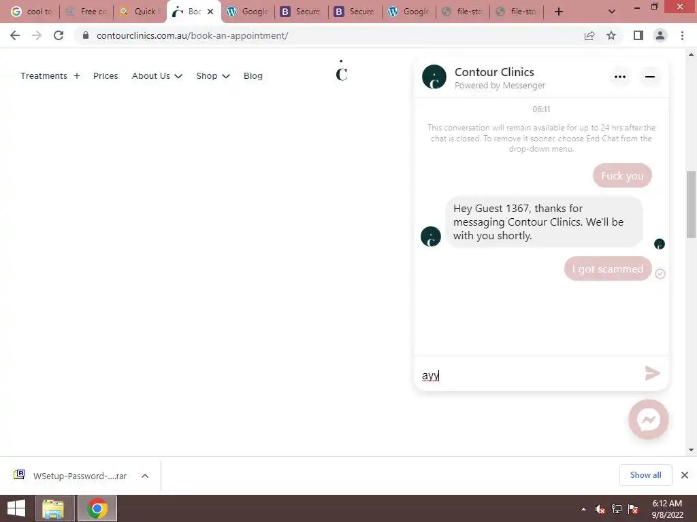Image resolution: width=697 pixels, height=522 pixels.
Task: Open Chrome side panel icon
Action: [x=638, y=35]
